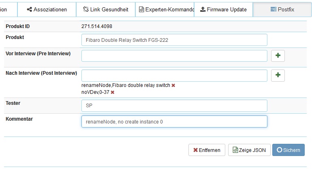This screenshot has width=312, height=169.
Task: Go to the Firmware Update tab
Action: (223, 9)
